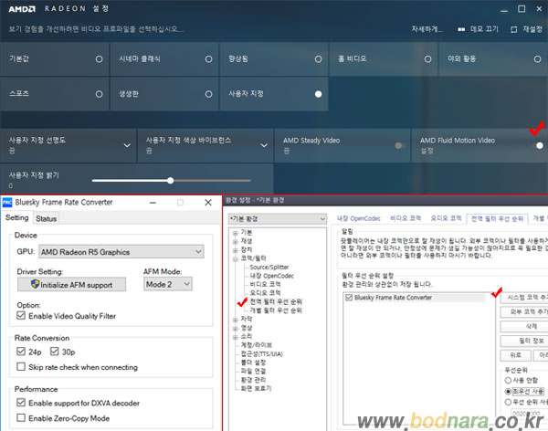Toggle Enable Video Quality Filter checkbox
Image resolution: width=548 pixels, height=431 pixels.
coord(21,316)
